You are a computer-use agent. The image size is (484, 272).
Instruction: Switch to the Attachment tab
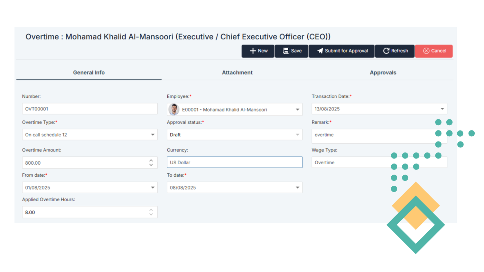(x=237, y=72)
